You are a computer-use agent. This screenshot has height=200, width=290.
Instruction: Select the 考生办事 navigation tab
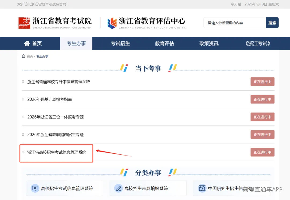[x=76, y=43]
